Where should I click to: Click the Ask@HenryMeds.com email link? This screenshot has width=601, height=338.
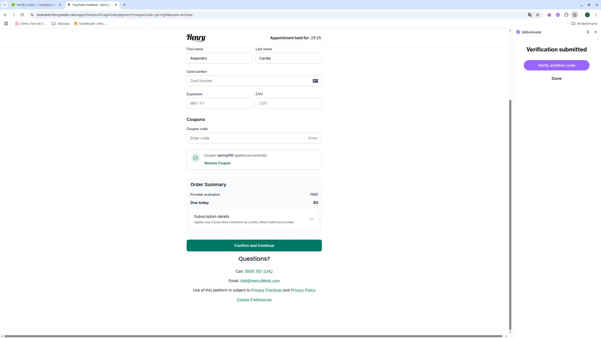(260, 281)
